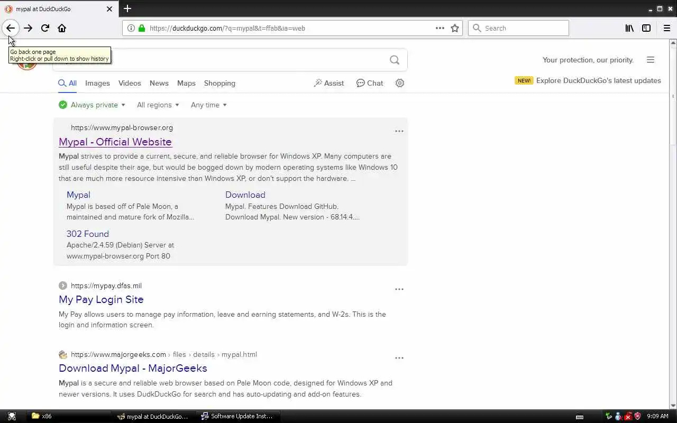Click Explore DuckDuckGo's latest updates
The image size is (677, 423).
click(599, 80)
